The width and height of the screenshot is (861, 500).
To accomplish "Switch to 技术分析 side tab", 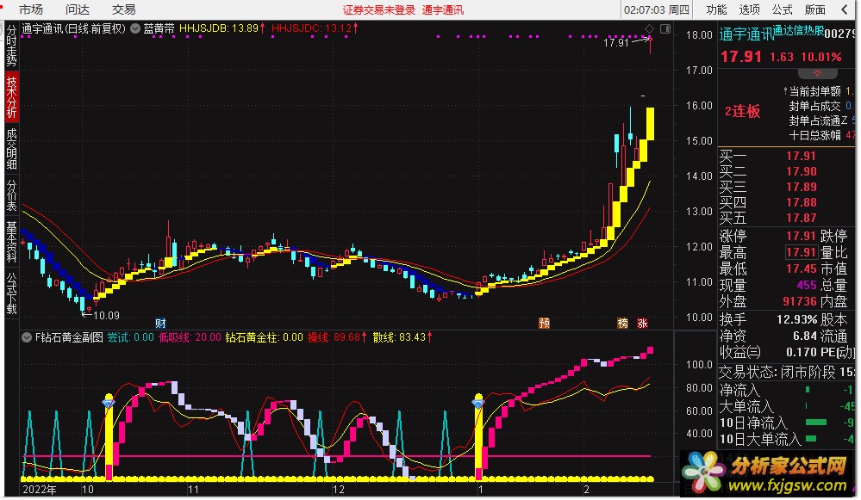I will 11,97.
